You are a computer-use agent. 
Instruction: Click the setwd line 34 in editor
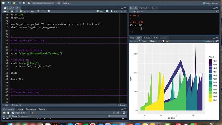(x=36, y=53)
